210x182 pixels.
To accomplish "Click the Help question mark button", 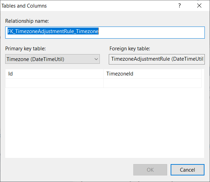I will [179, 6].
